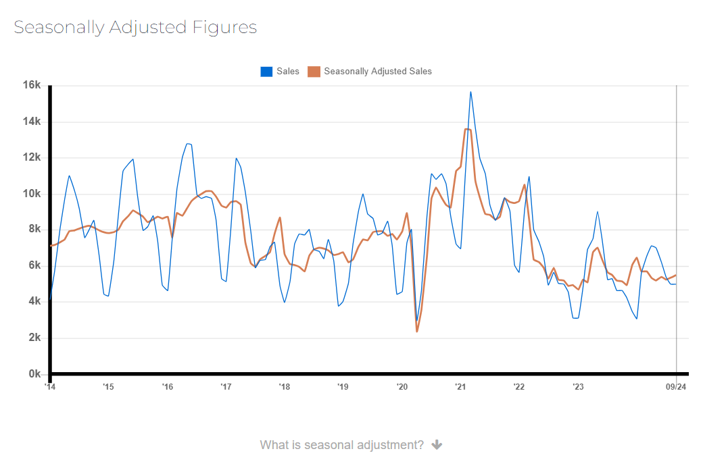
Task: Click the '19 year tick label
Action: pyautogui.click(x=343, y=387)
